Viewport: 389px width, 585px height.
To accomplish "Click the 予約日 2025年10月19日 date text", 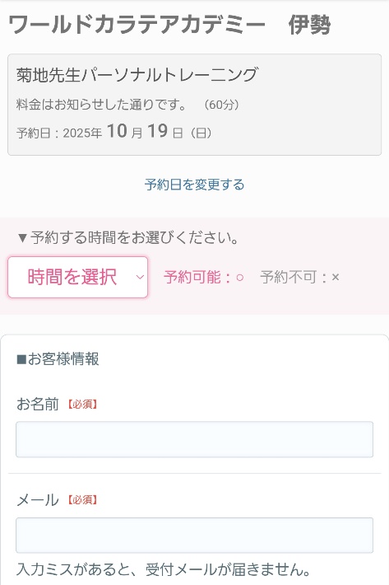I will (114, 132).
